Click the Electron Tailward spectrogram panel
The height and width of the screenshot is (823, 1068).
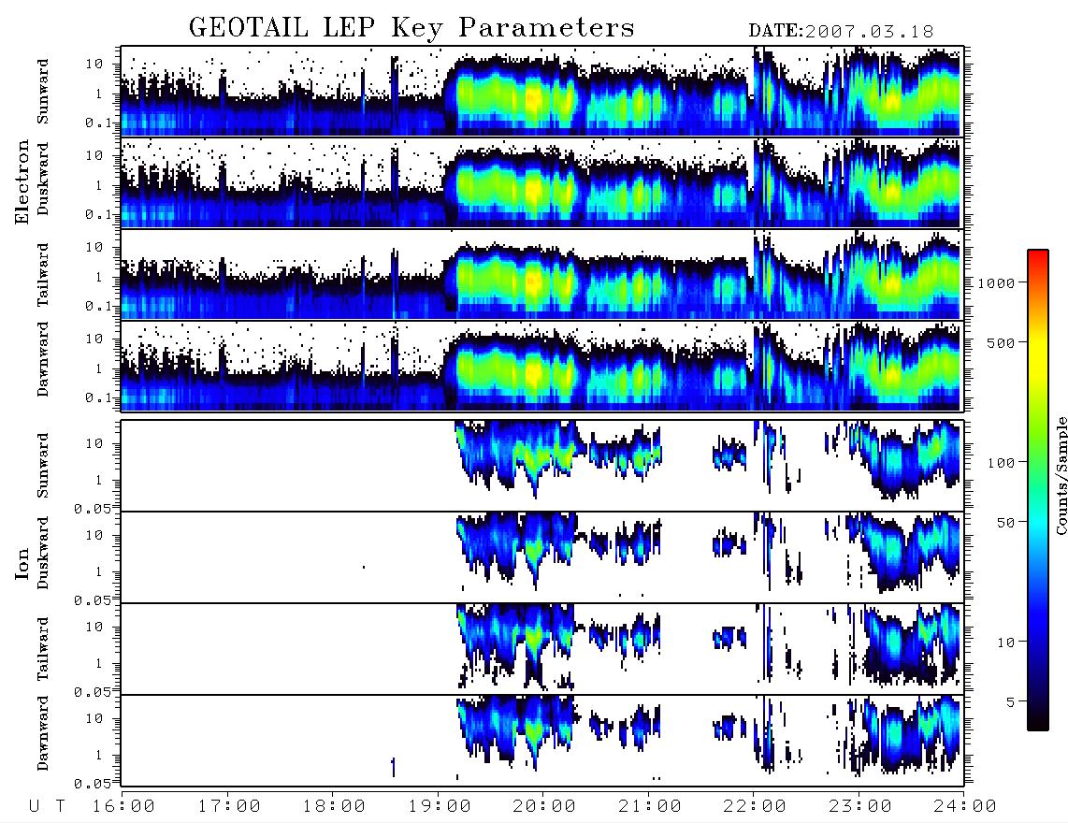542,275
